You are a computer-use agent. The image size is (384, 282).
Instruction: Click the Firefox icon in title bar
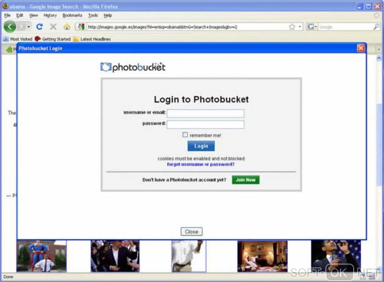click(5, 6)
